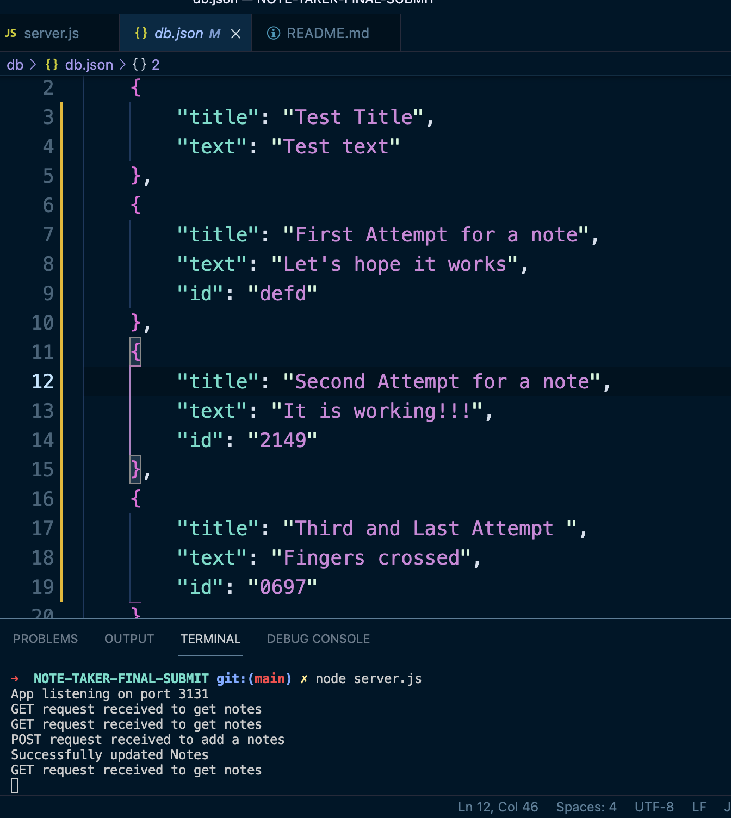Select the db folder in breadcrumb
Image resolution: width=731 pixels, height=818 pixels.
click(15, 65)
